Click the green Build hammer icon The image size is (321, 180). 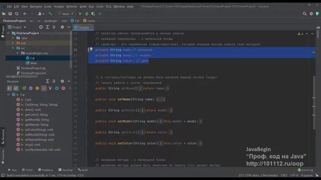pos(50,13)
